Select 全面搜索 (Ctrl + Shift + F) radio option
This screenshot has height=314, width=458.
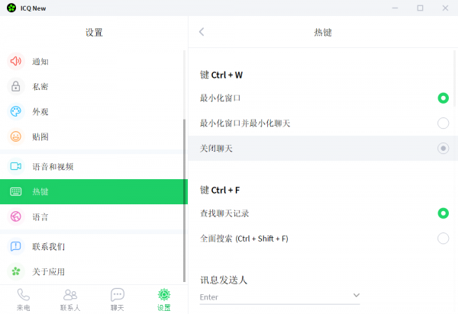(x=443, y=239)
